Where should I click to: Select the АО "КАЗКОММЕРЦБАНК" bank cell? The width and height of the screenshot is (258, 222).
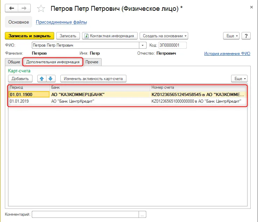coord(100,94)
